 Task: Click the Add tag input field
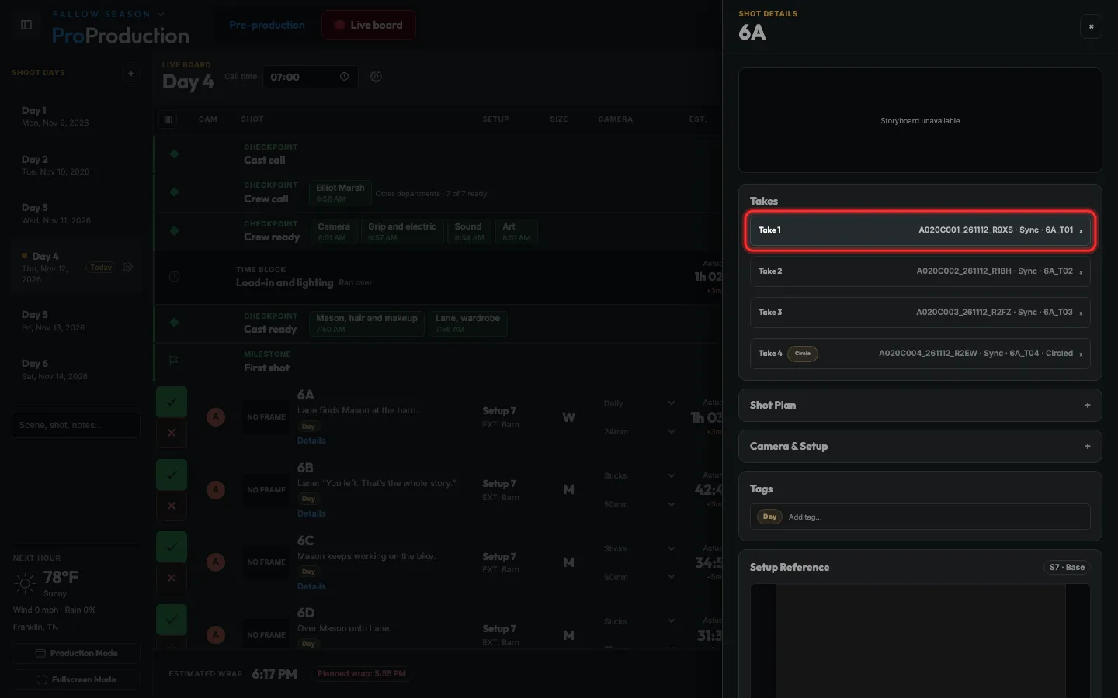point(936,517)
